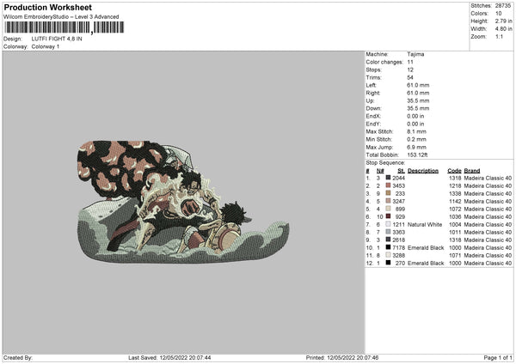Click the thread code "1072"
Screen dimensions: 516x364
pyautogui.click(x=455, y=209)
